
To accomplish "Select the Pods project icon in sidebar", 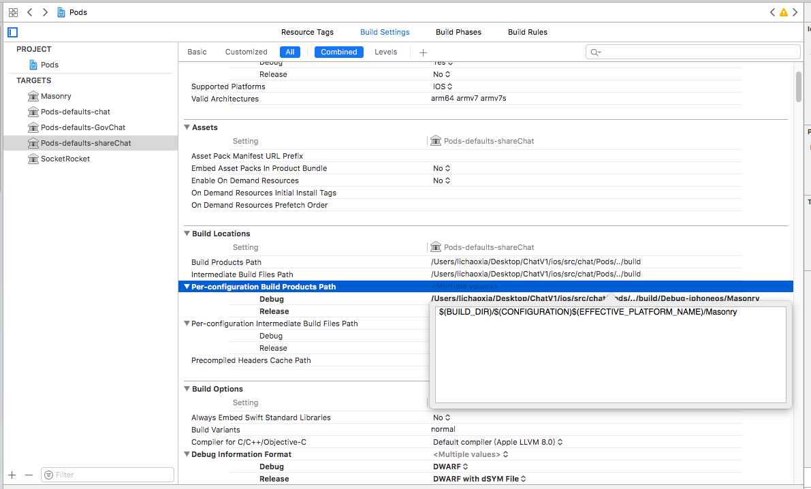I will (x=33, y=65).
